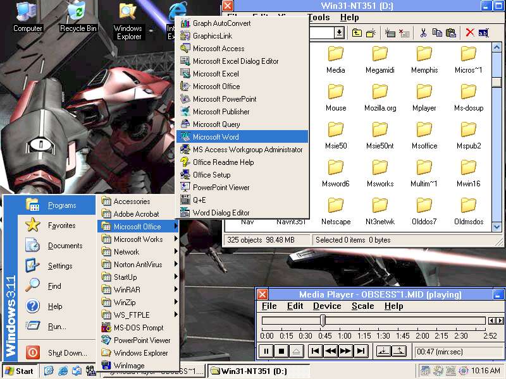Open the drive dropdown in file manager toolbar
The image size is (506, 379).
tap(339, 33)
